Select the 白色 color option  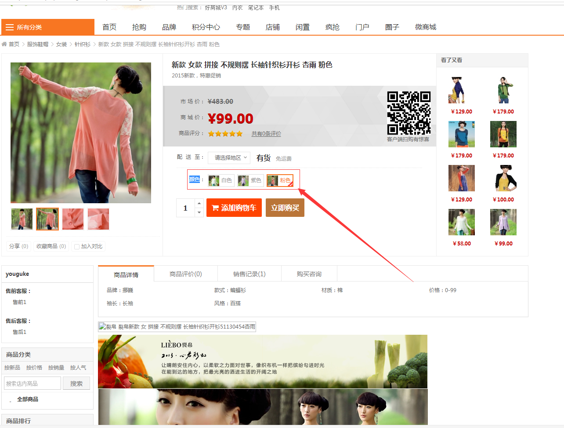[221, 180]
